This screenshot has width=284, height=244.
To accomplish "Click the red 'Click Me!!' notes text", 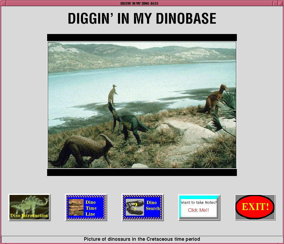I will tap(198, 210).
